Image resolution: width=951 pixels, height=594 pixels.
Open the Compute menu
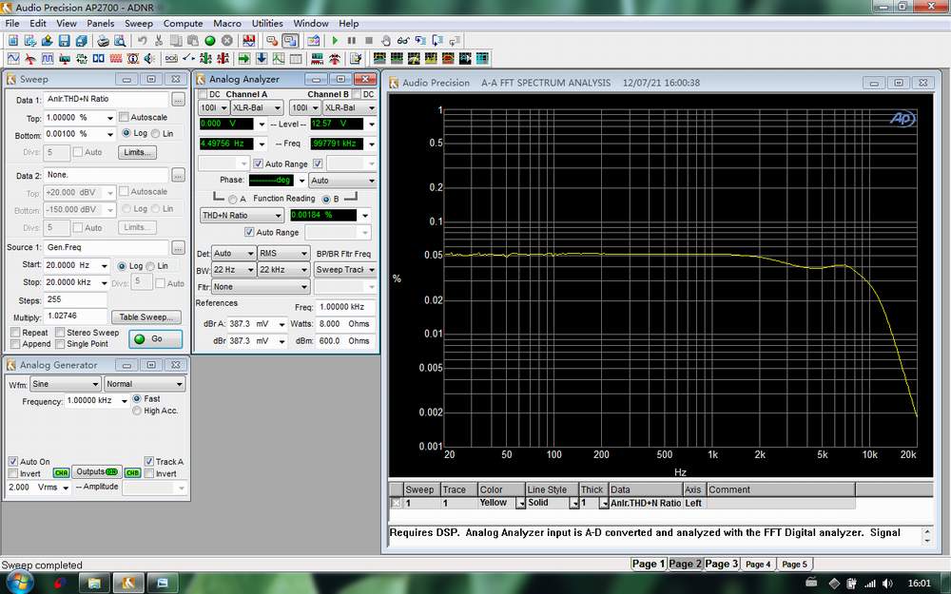point(184,23)
